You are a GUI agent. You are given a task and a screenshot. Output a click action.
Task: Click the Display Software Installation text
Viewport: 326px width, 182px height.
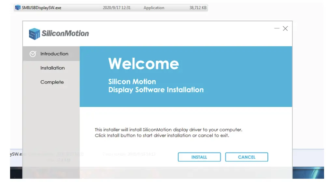156,90
